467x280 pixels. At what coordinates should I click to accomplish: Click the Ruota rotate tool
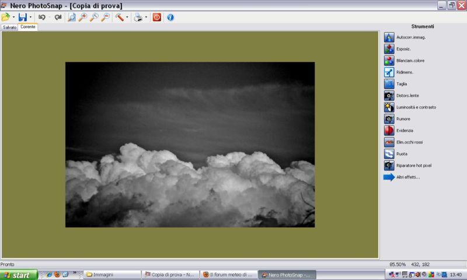(x=389, y=154)
